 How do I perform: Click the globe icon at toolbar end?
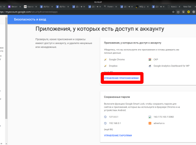tap(194, 12)
